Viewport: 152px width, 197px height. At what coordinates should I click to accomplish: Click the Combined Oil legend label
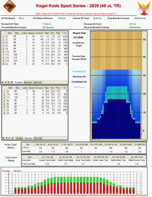tap(79, 82)
